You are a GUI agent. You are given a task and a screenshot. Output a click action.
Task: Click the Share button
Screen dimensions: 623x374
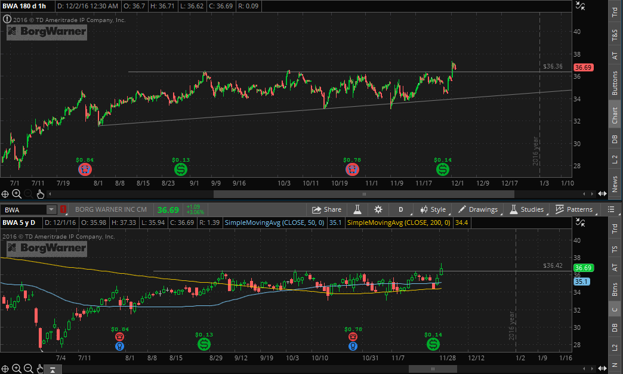pyautogui.click(x=326, y=209)
